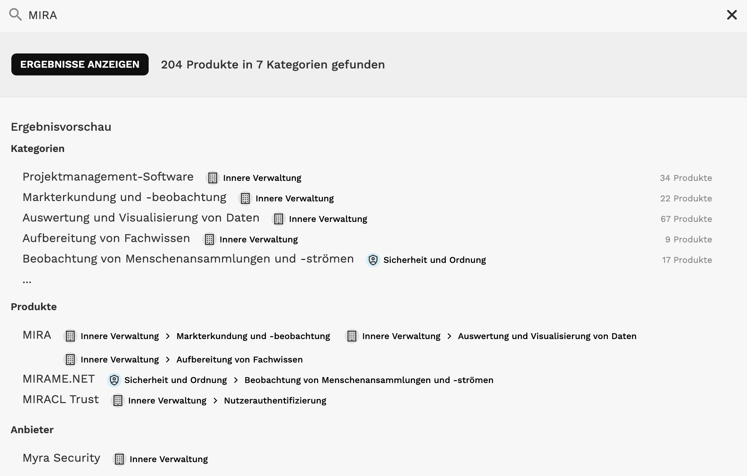
Task: Open the MIRAME.NET product
Action: pos(59,379)
